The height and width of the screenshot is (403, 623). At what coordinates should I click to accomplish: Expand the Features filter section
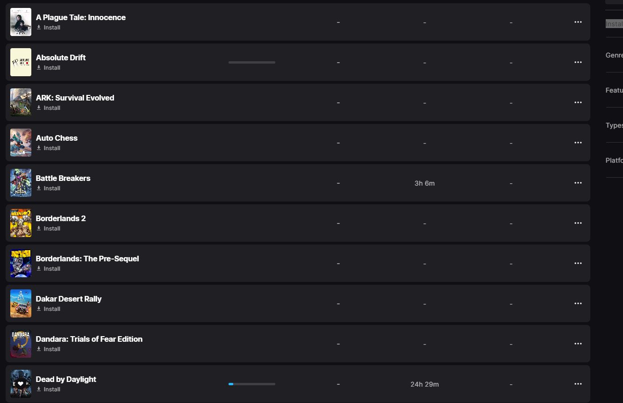[x=614, y=90]
